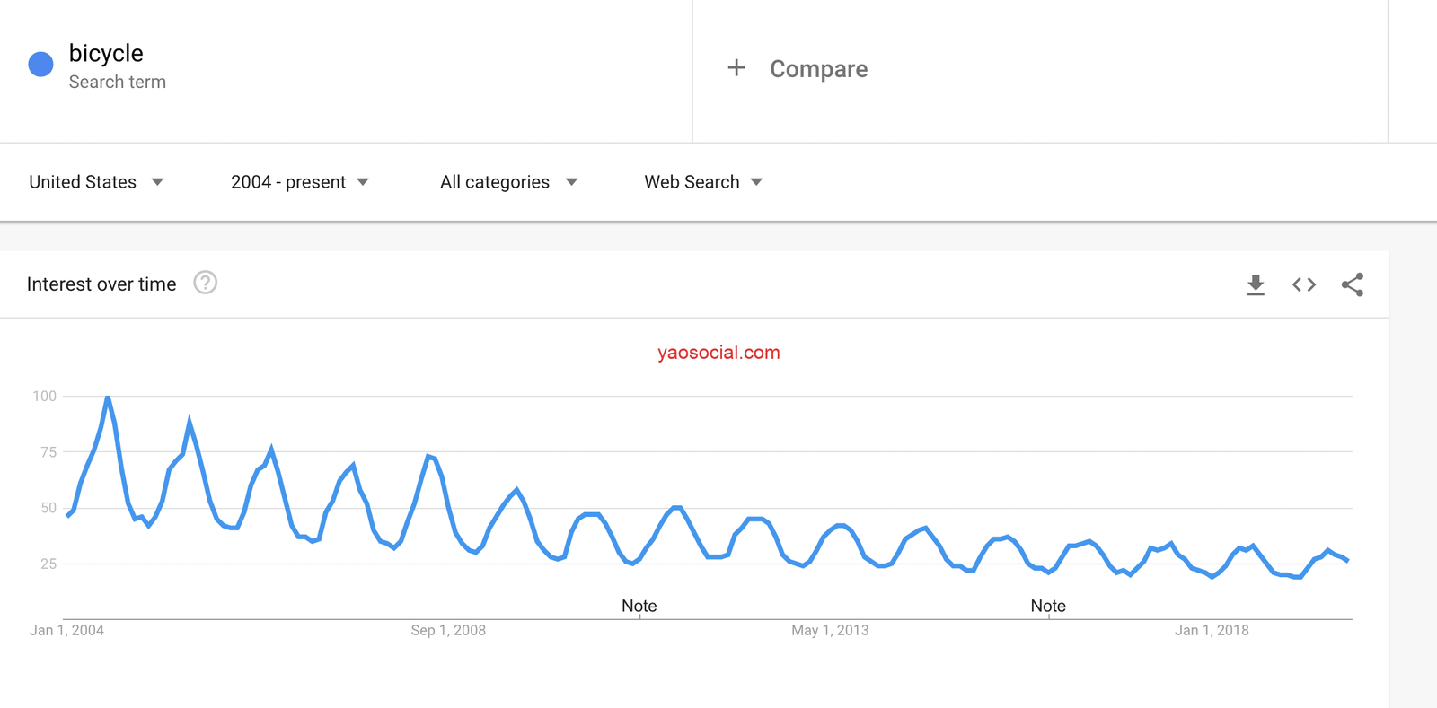Click the Jan 1, 2018 axis label
This screenshot has width=1437, height=708.
1212,631
